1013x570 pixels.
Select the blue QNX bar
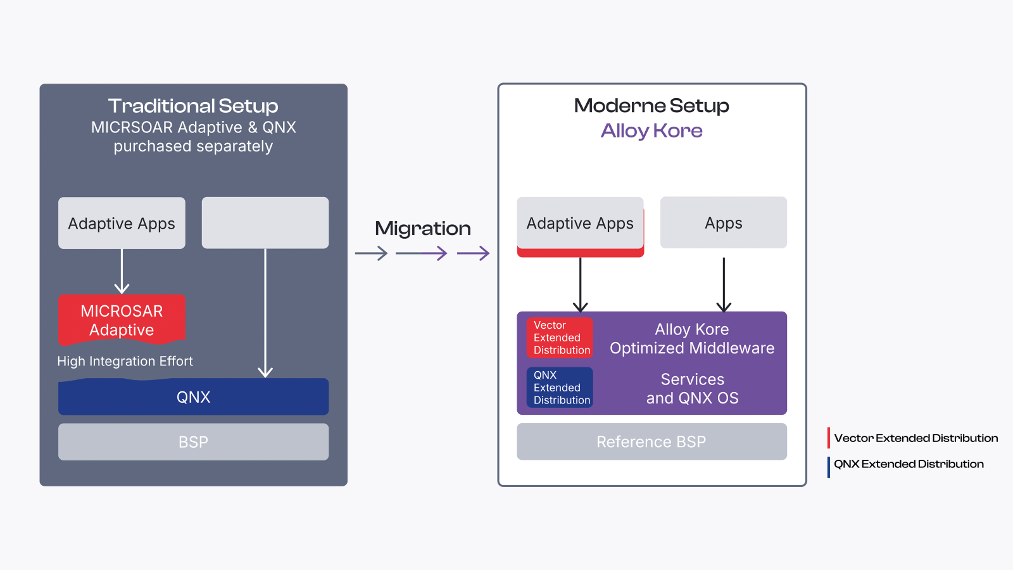point(193,397)
